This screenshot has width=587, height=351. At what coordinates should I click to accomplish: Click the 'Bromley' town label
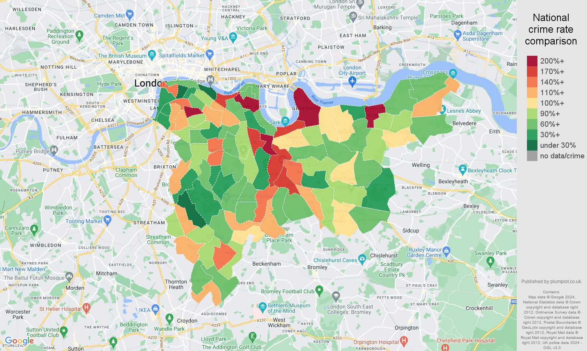317,267
